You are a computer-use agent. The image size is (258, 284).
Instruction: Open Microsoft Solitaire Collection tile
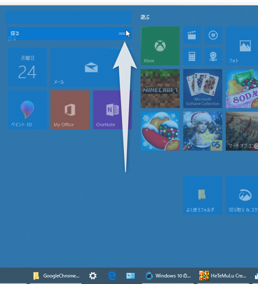coord(203,89)
